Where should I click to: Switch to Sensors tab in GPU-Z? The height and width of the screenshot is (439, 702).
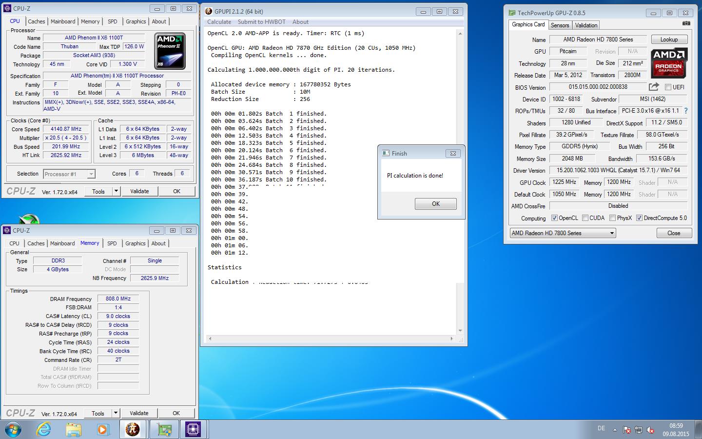[560, 25]
